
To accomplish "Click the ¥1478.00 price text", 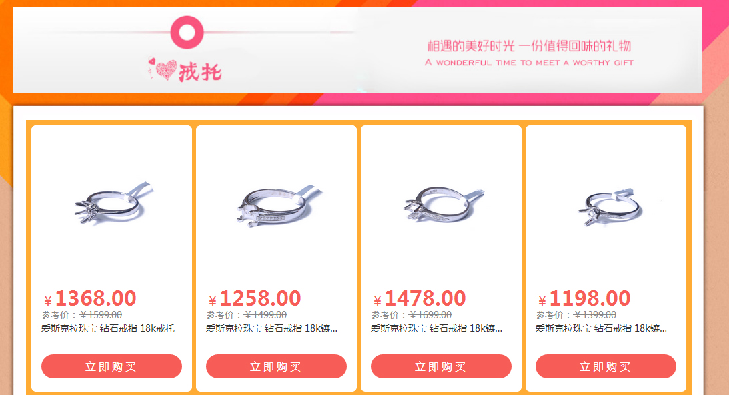I will pos(420,298).
